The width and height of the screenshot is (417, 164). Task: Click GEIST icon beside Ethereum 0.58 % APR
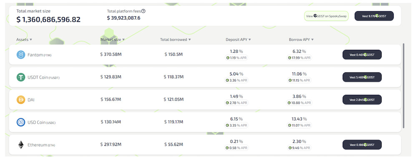[x=227, y=148]
